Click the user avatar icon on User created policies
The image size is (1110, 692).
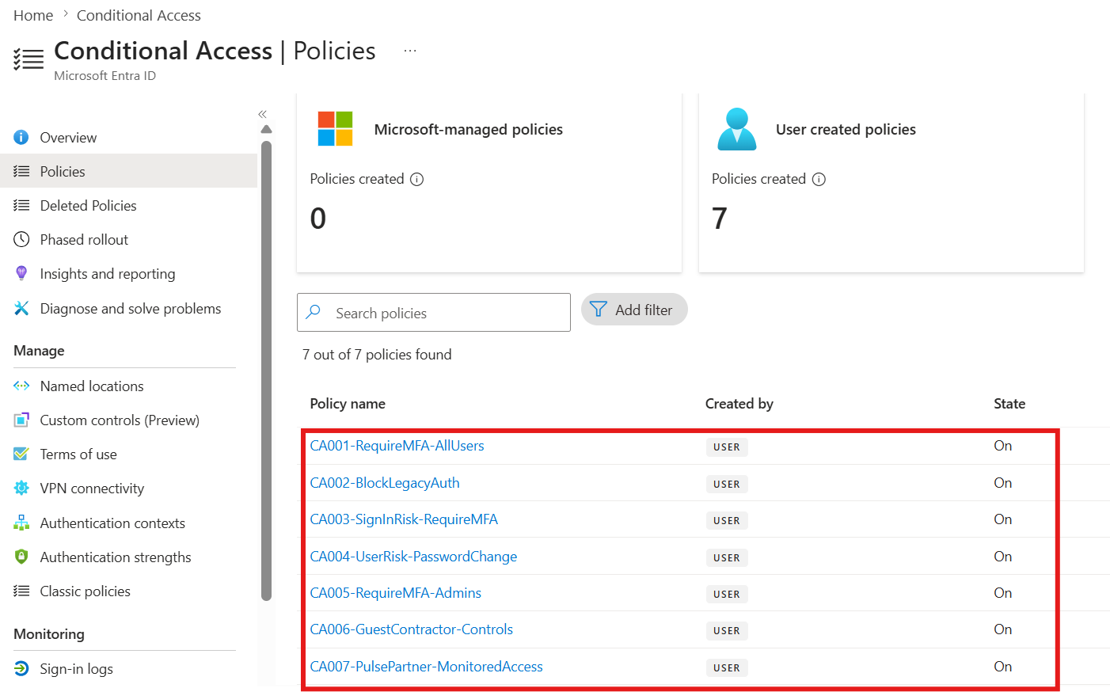coord(737,129)
